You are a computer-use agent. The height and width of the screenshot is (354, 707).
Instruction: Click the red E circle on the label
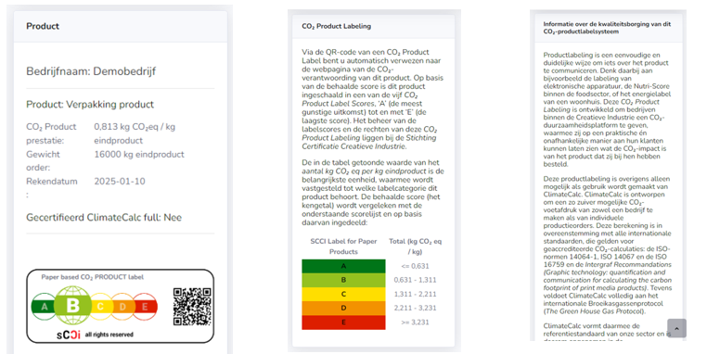coord(145,306)
